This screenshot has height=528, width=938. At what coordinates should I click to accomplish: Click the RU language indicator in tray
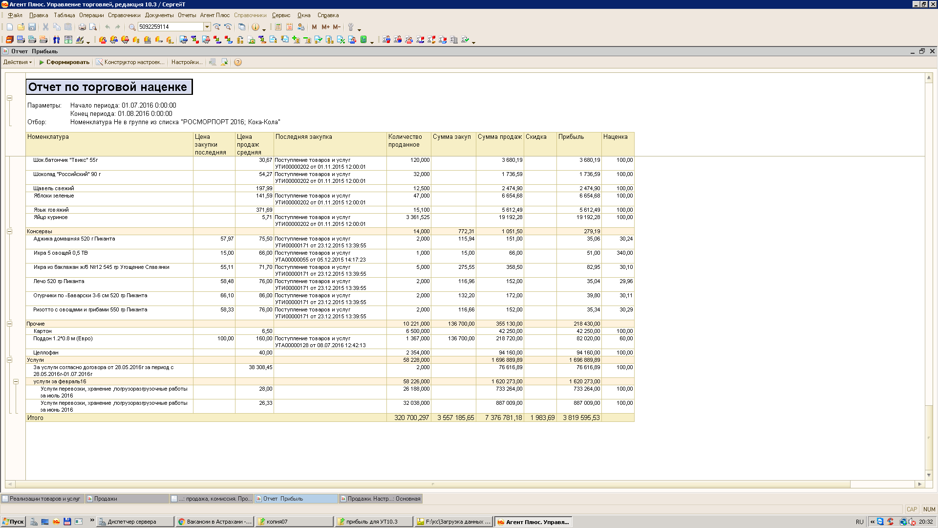[859, 522]
